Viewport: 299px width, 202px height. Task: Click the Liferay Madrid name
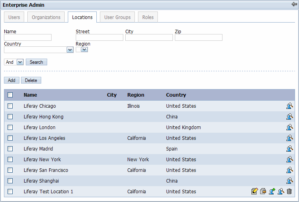click(x=38, y=149)
